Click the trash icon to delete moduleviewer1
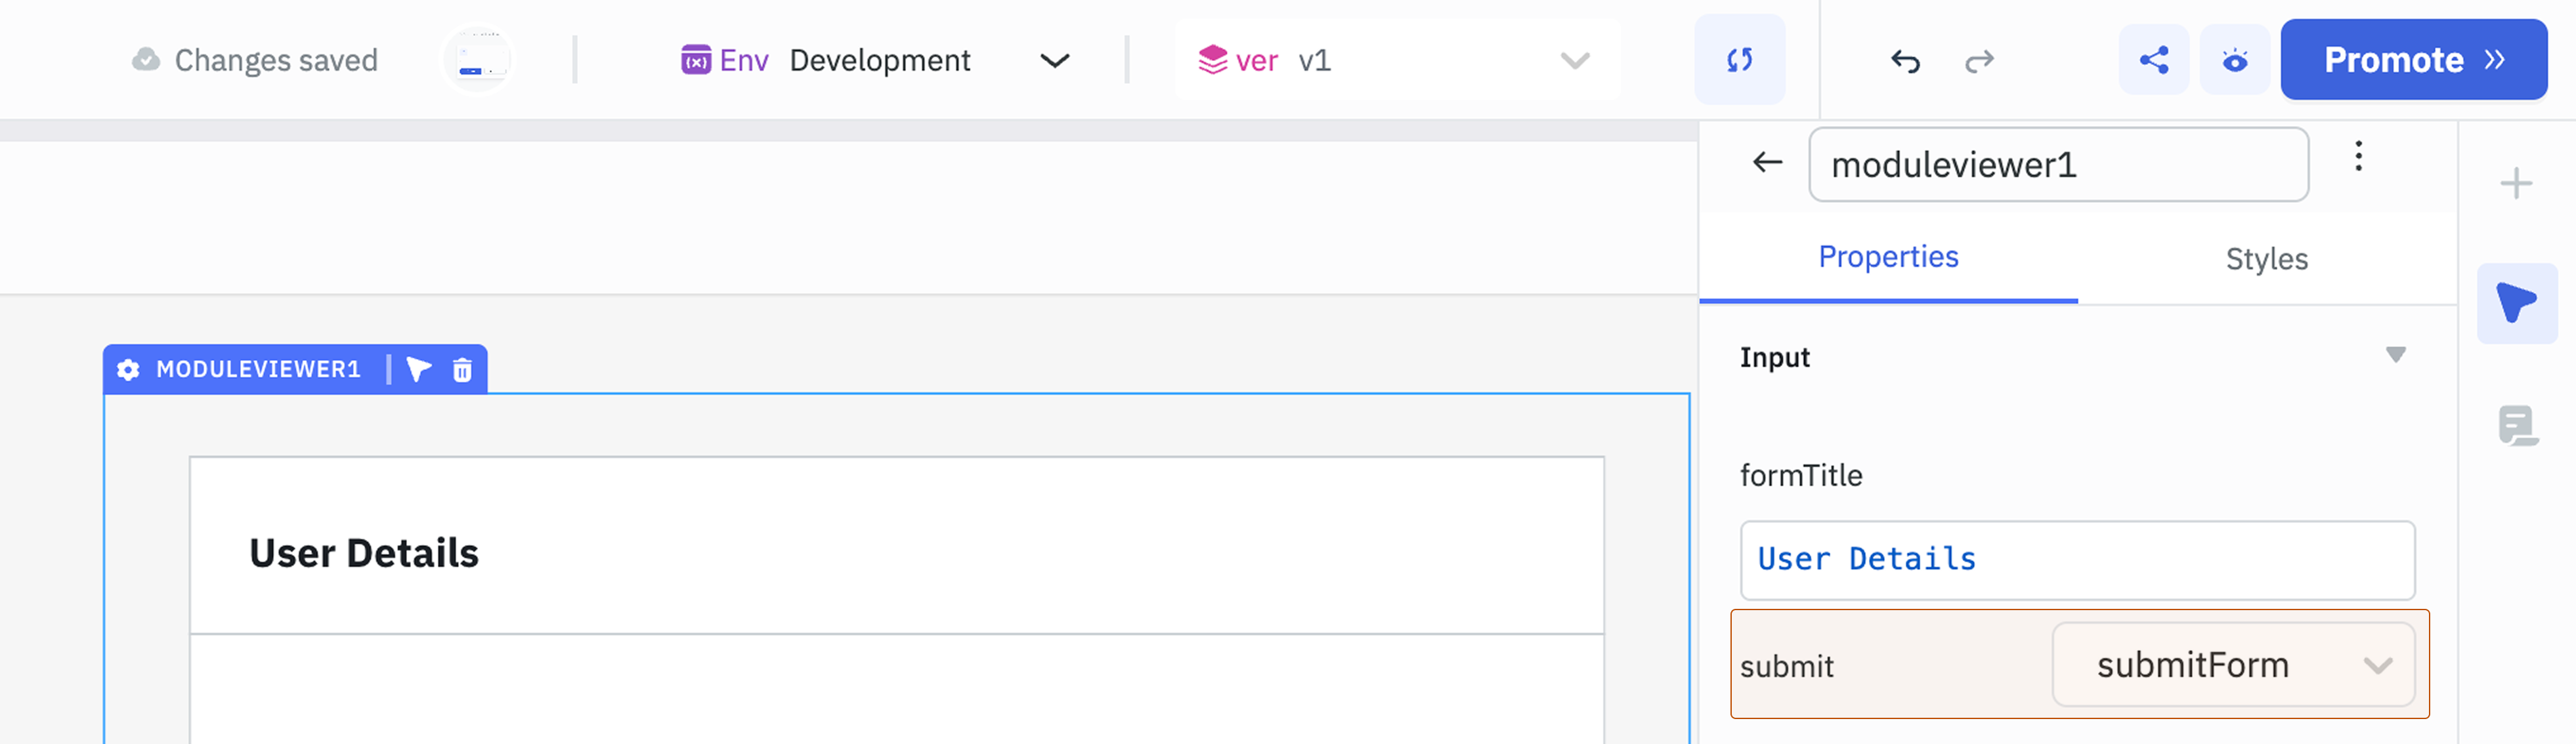This screenshot has width=2576, height=744. point(461,369)
